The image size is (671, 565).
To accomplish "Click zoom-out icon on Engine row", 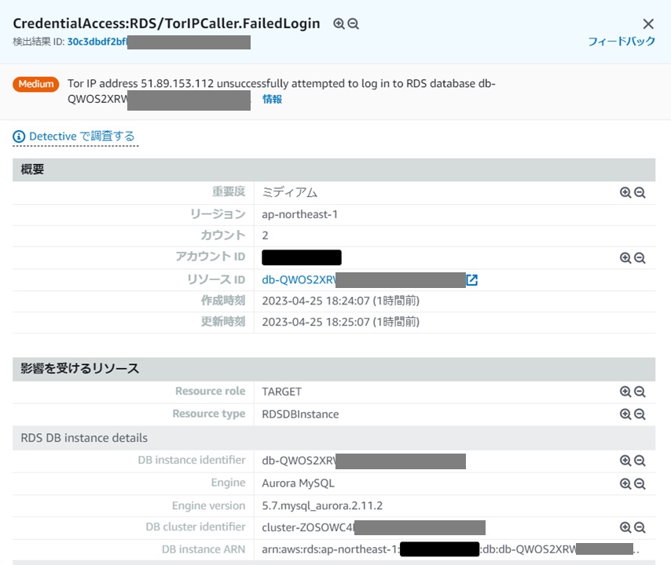I will [x=640, y=484].
